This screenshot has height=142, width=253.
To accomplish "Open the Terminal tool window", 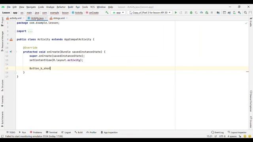I will (51, 133).
